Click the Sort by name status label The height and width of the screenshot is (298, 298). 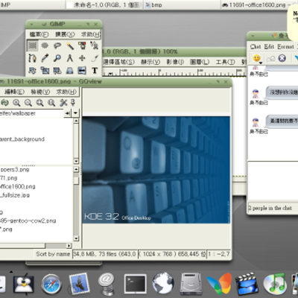pos(53,254)
